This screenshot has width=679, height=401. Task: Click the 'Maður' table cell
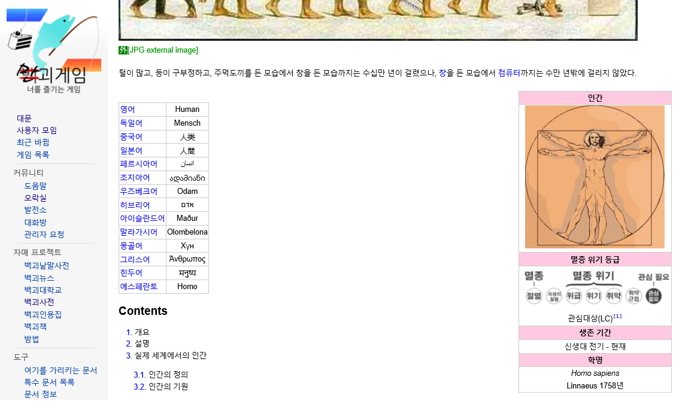187,218
